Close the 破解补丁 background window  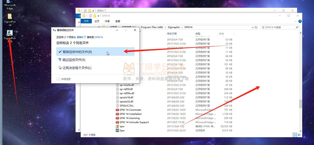click(293, 10)
